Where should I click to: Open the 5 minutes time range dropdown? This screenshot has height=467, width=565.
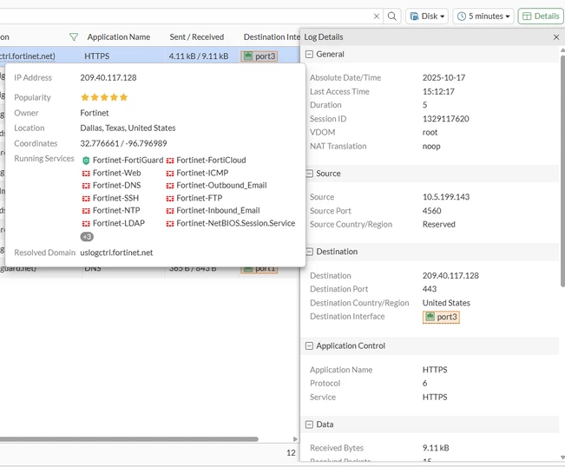pos(483,16)
